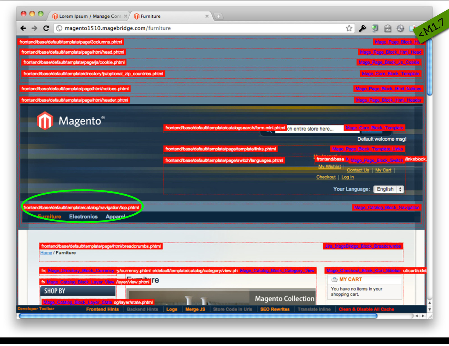Toggle SEO Rewrites in developer toolbar
This screenshot has height=346, width=449.
click(x=275, y=309)
